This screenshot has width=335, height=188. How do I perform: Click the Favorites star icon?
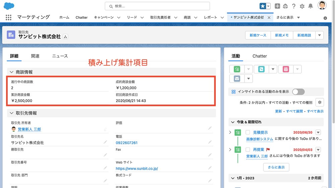click(x=263, y=6)
